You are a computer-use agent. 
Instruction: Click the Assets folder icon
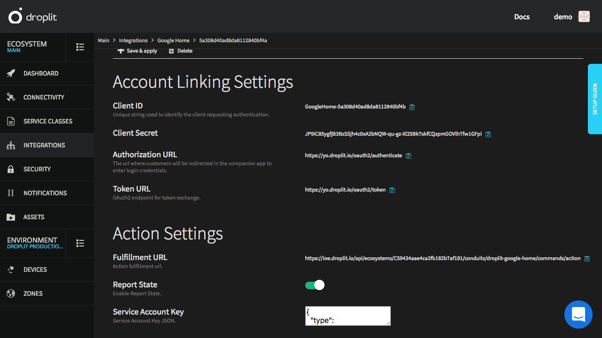[x=11, y=217]
